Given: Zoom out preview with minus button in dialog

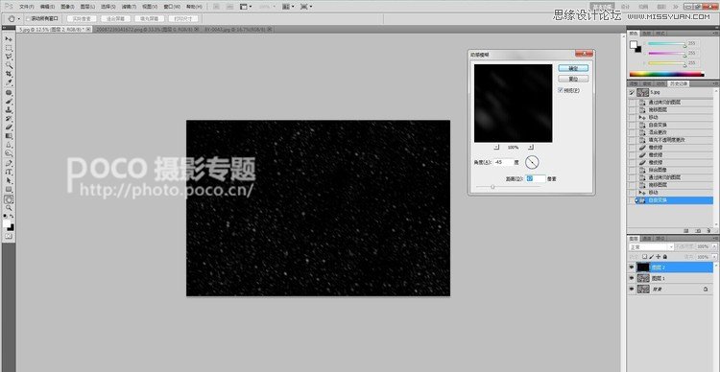Looking at the screenshot, I should pyautogui.click(x=496, y=147).
